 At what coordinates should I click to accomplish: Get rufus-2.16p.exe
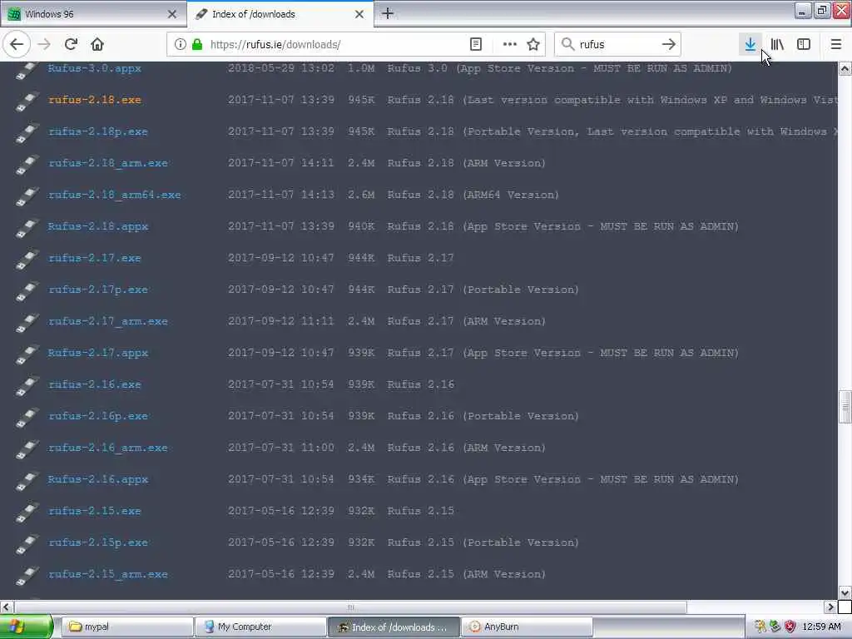[x=98, y=416]
